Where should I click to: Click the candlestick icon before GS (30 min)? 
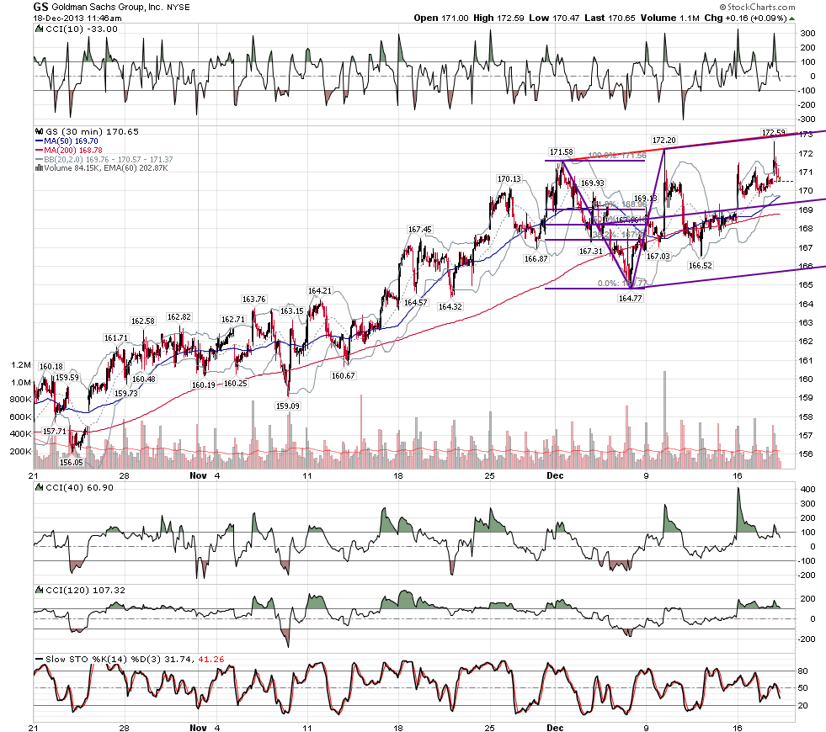click(x=39, y=131)
